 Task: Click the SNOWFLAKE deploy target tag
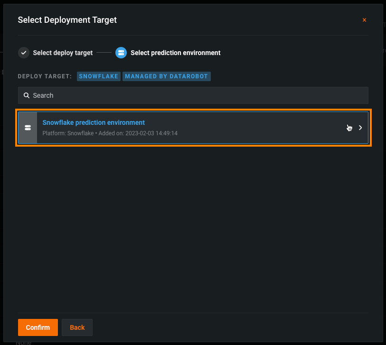pyautogui.click(x=99, y=76)
